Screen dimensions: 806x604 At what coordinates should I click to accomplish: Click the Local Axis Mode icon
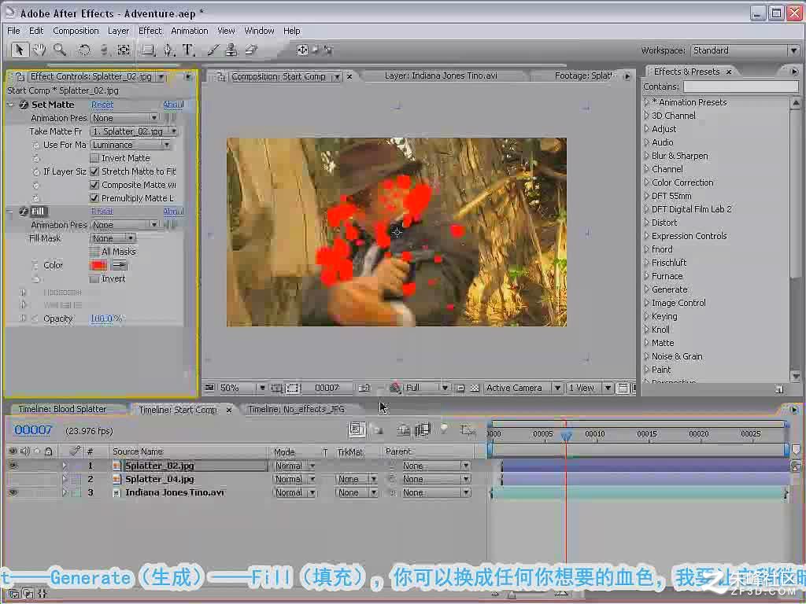302,50
